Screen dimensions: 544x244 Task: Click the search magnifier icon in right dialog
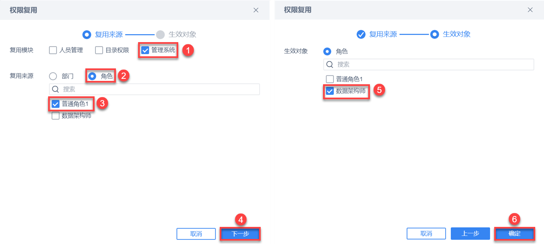[x=330, y=64]
